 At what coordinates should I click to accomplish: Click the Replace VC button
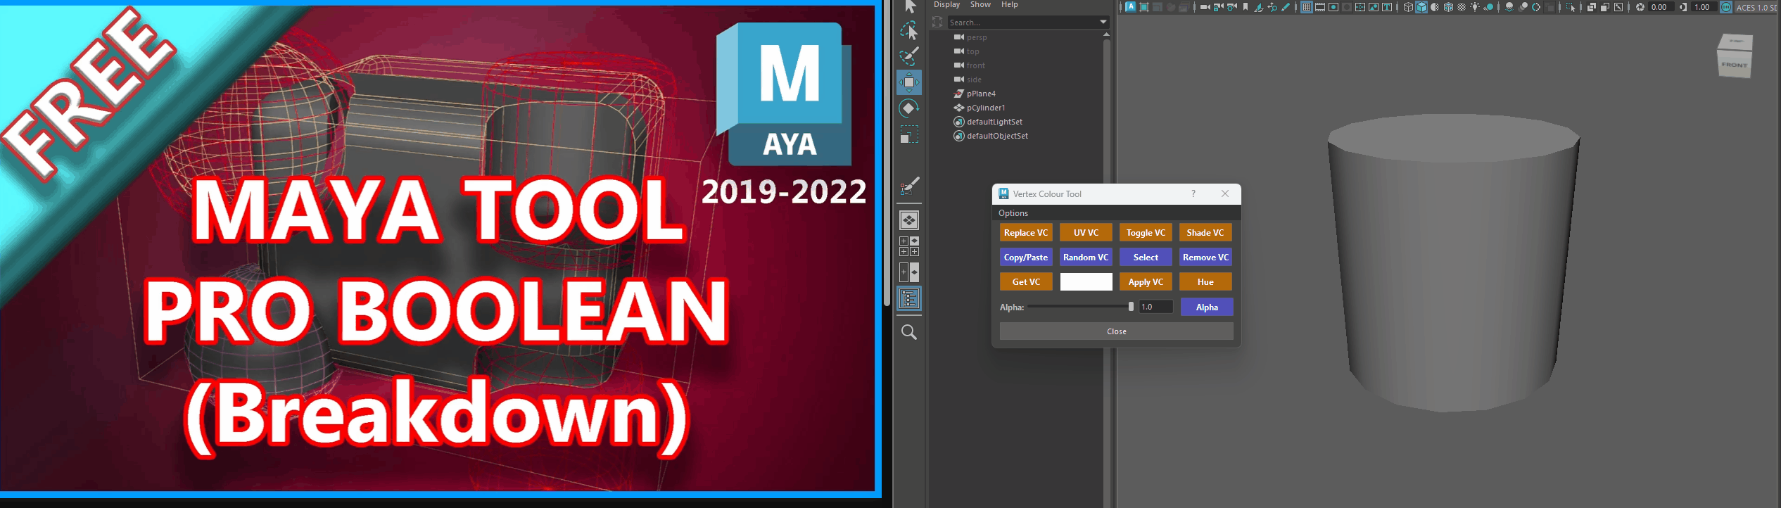coord(1026,233)
